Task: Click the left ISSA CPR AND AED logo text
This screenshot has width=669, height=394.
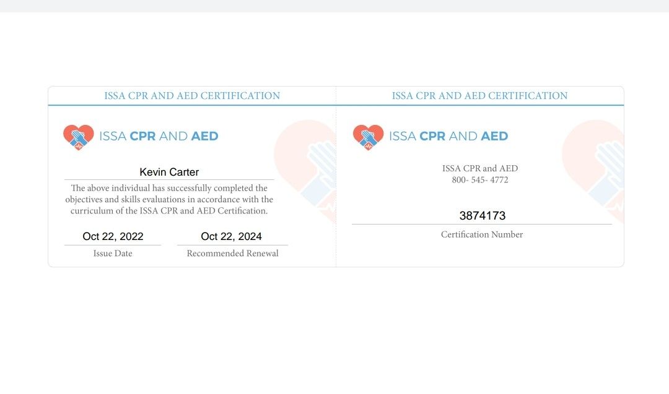Action: point(159,136)
